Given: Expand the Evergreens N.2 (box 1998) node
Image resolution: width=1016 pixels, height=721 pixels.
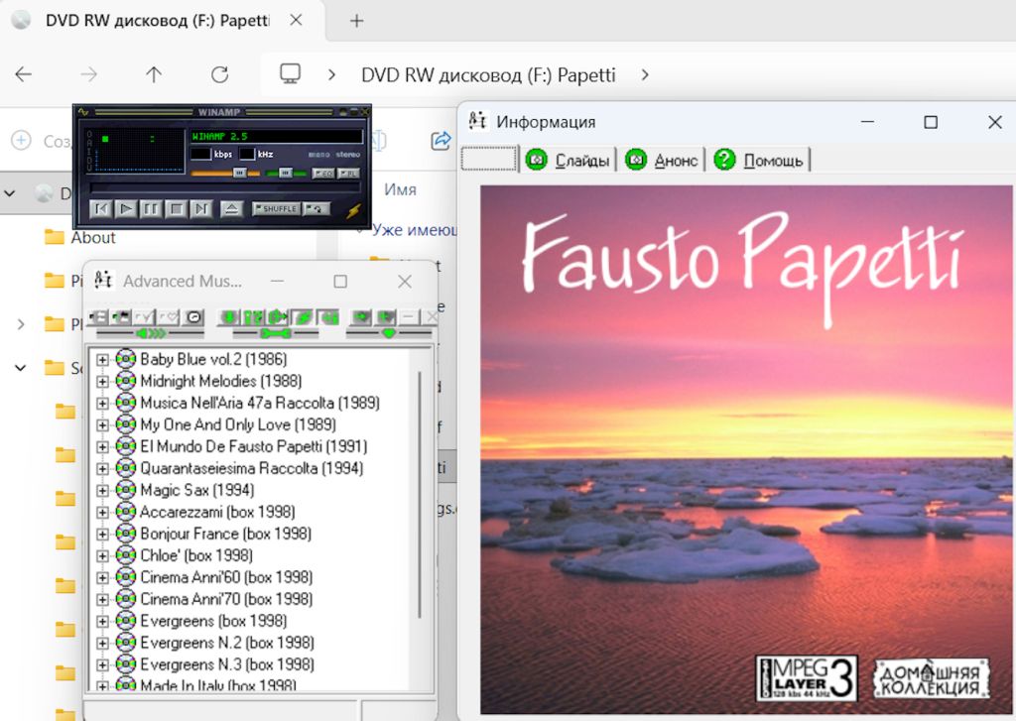Looking at the screenshot, I should [102, 644].
